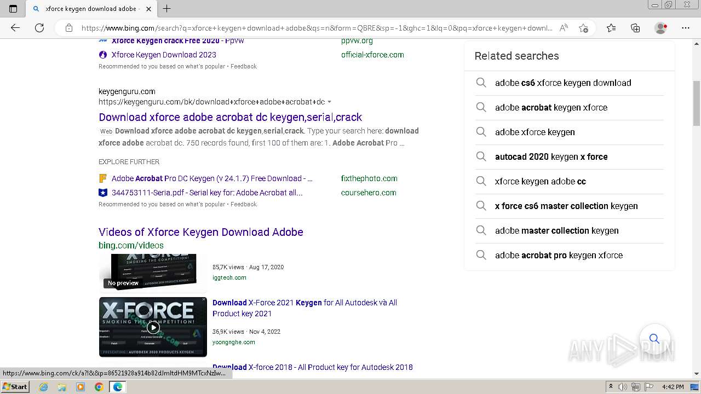Image resolution: width=701 pixels, height=394 pixels.
Task: Open the yoongnghe.com video source
Action: [x=234, y=342]
